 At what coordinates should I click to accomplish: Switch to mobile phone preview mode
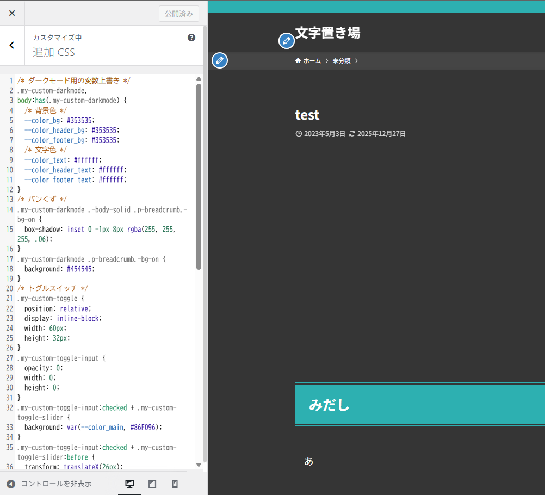[175, 484]
